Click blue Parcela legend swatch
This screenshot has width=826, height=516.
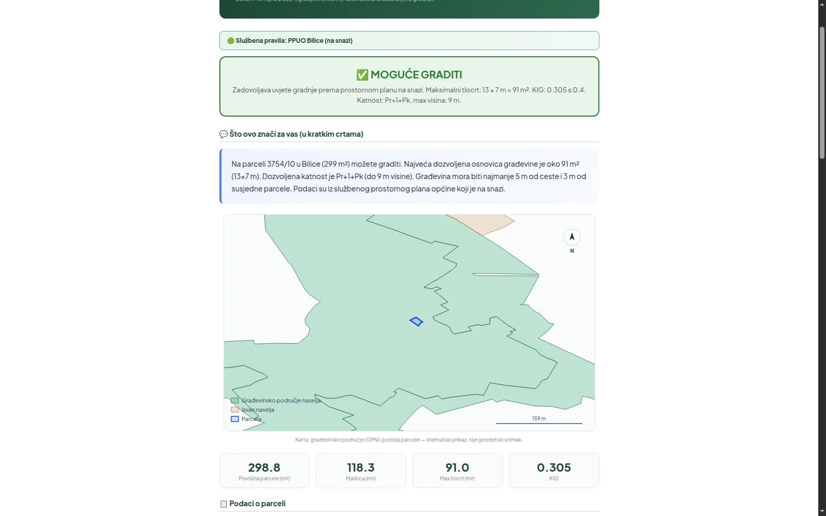coord(235,419)
